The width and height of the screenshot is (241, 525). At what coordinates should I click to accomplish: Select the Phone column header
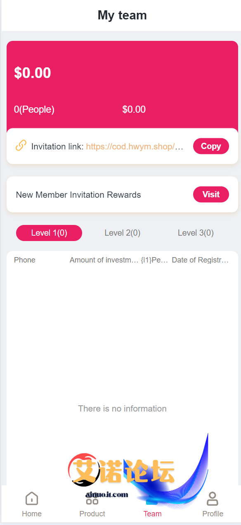point(25,260)
